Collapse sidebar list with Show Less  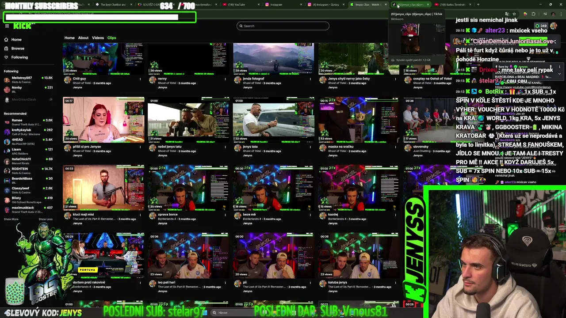tap(46, 219)
